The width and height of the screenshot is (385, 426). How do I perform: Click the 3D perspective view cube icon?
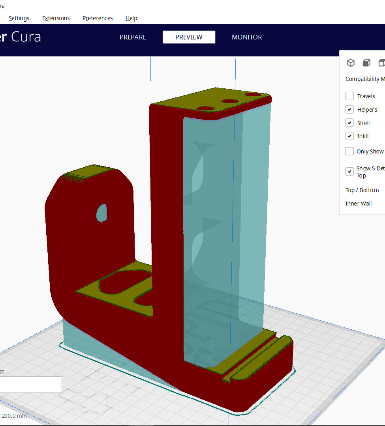(x=351, y=63)
